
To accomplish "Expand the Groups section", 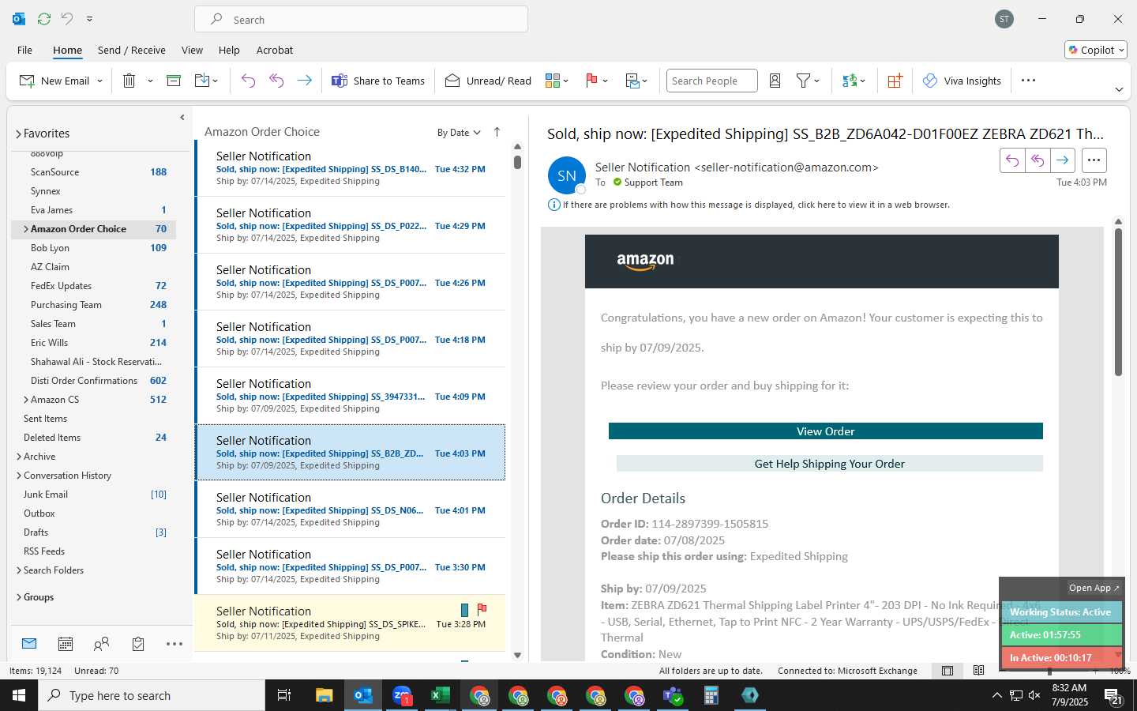I will [x=19, y=597].
